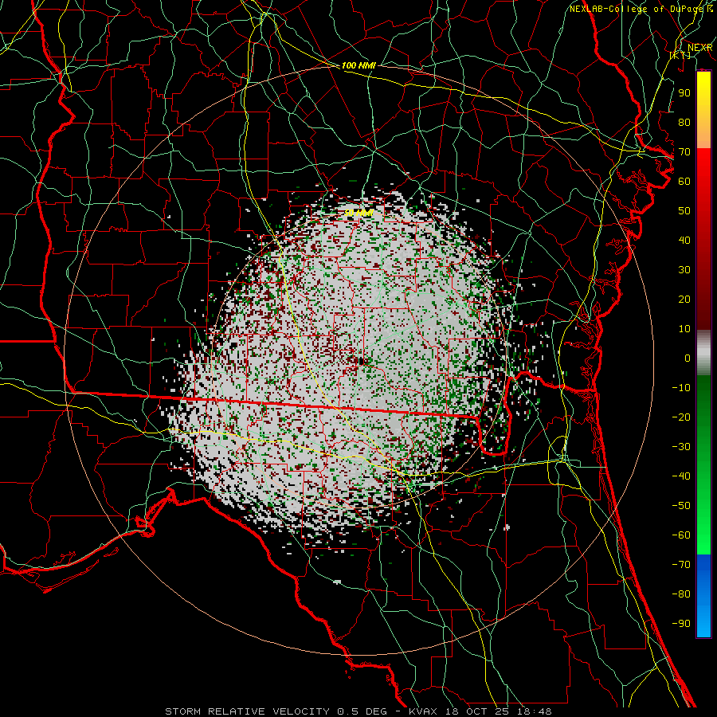Screen dimensions: 717x717
Task: Click the "18 OCT 25" date in the caption
Action: (x=477, y=711)
